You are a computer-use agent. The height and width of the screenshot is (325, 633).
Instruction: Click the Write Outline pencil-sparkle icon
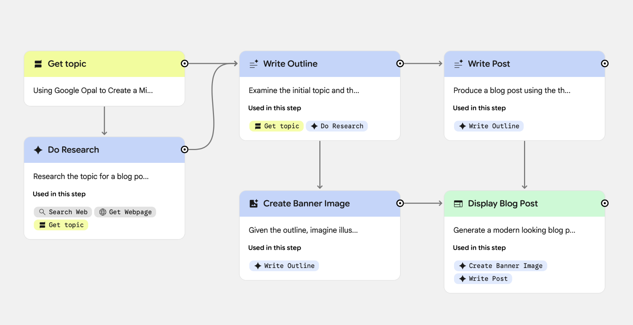point(254,63)
